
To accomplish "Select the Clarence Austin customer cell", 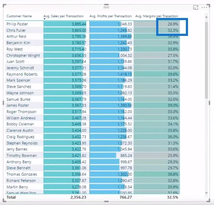I will tap(20, 130).
